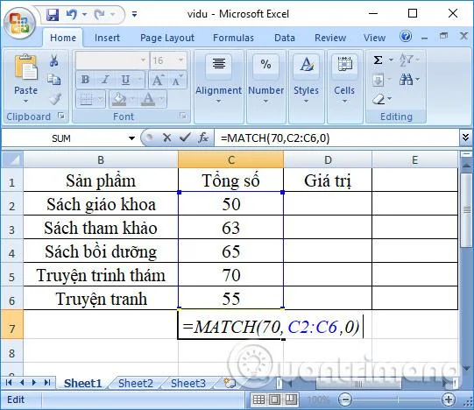
Task: Open the Styles group button
Action: coord(307,80)
